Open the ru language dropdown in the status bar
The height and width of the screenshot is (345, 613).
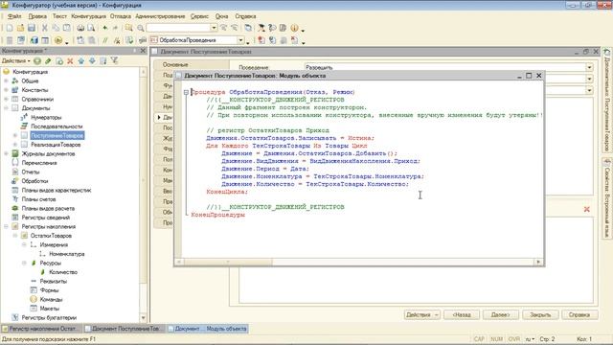[530, 339]
